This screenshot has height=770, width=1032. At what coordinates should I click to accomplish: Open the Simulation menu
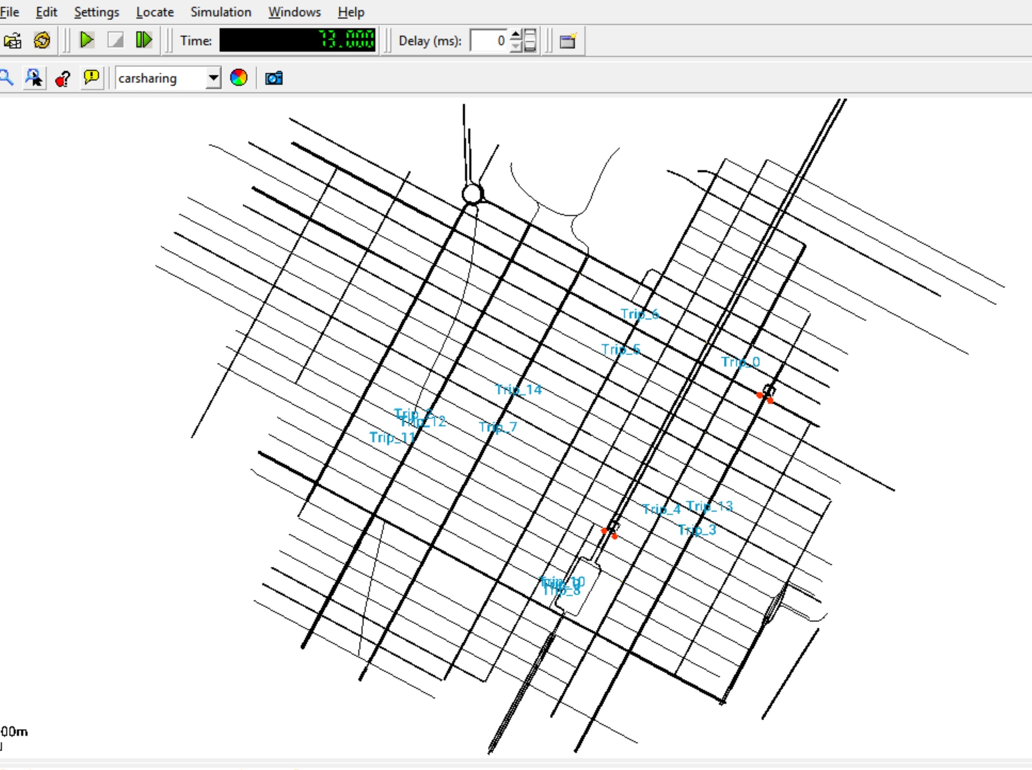tap(221, 12)
